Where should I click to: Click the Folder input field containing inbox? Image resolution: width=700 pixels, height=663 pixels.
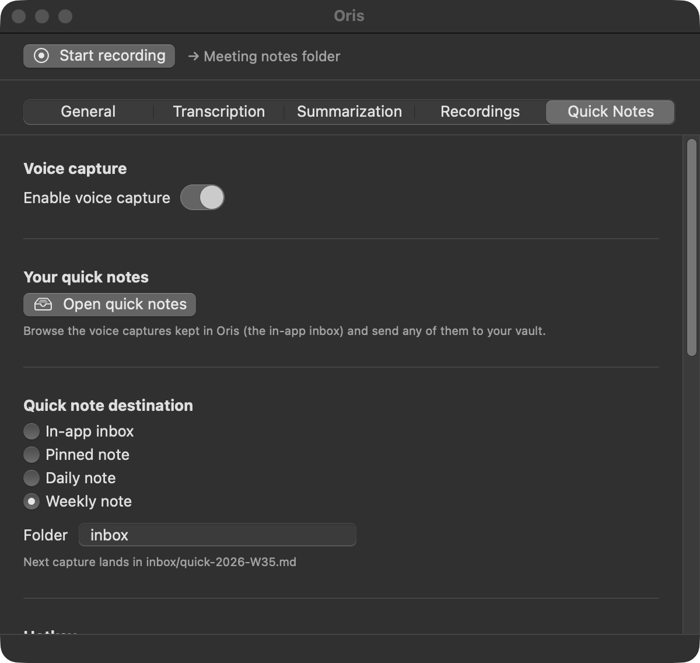(218, 535)
